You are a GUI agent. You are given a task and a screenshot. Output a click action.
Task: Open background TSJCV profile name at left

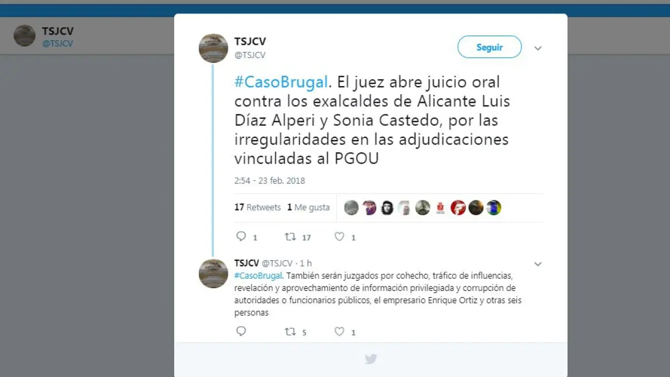pyautogui.click(x=58, y=31)
